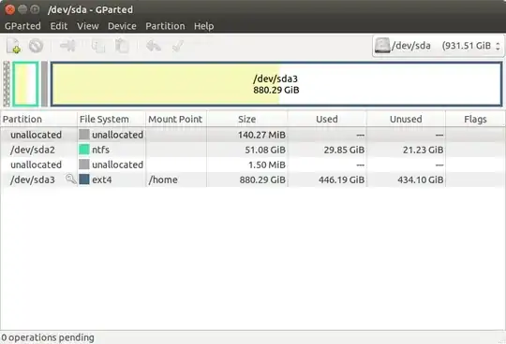Click the Flags column header
The width and height of the screenshot is (506, 344).
475,119
